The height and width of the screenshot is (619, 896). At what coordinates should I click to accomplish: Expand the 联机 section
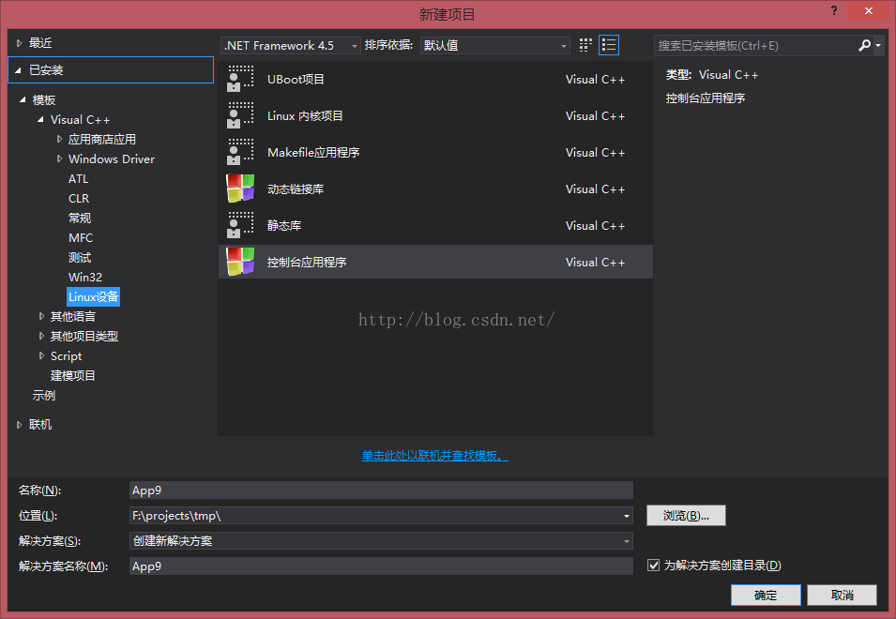(x=19, y=424)
